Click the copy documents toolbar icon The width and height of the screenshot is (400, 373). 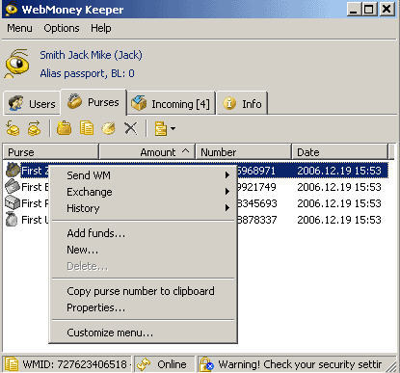(87, 128)
